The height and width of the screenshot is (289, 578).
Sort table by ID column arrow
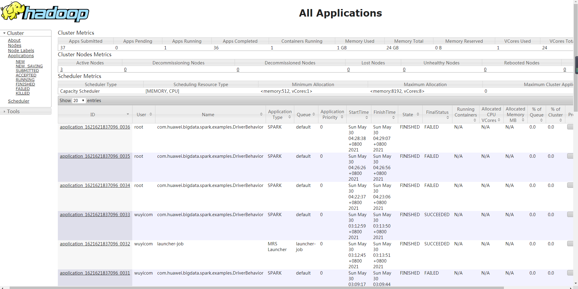coord(128,114)
